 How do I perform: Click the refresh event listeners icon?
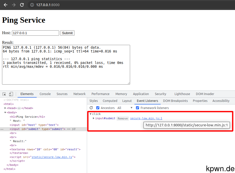tap(91, 108)
